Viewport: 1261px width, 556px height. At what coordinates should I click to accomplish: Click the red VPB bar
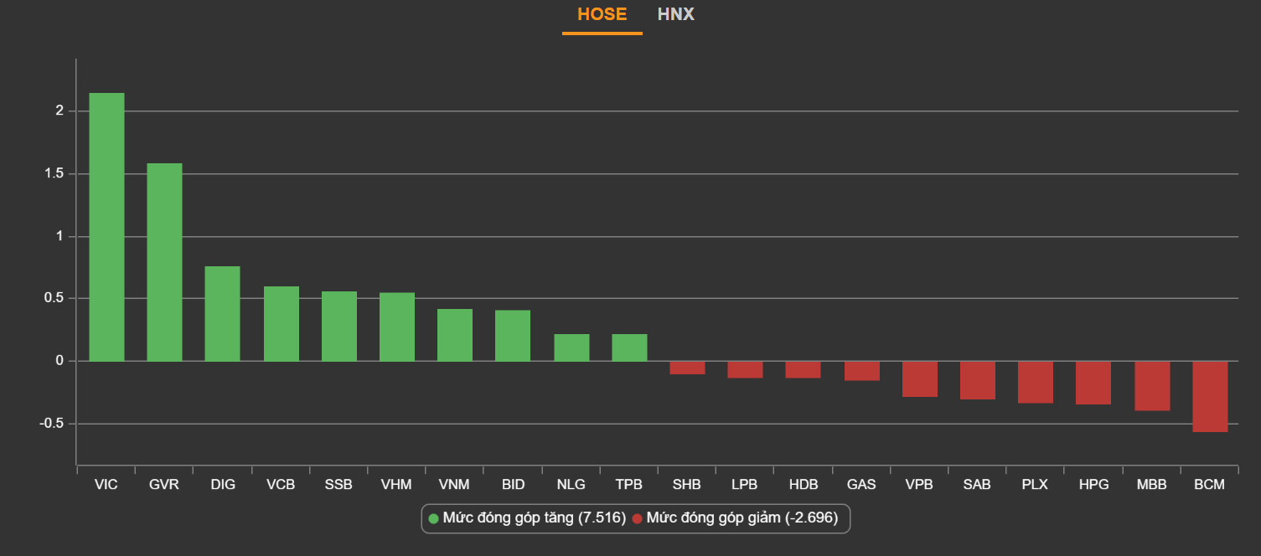pyautogui.click(x=919, y=378)
